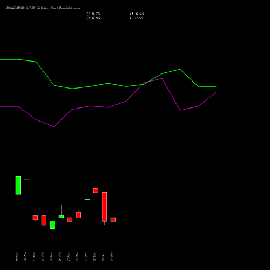
Task: Select the small green candle for 26 Nov
Action: [x=61, y=217]
